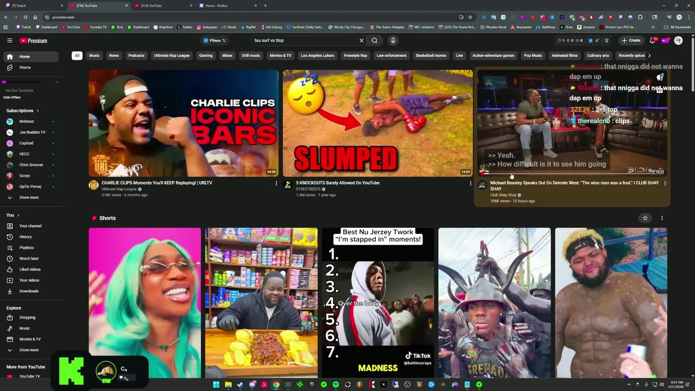Expand Show more under Subscriptions

(31, 198)
